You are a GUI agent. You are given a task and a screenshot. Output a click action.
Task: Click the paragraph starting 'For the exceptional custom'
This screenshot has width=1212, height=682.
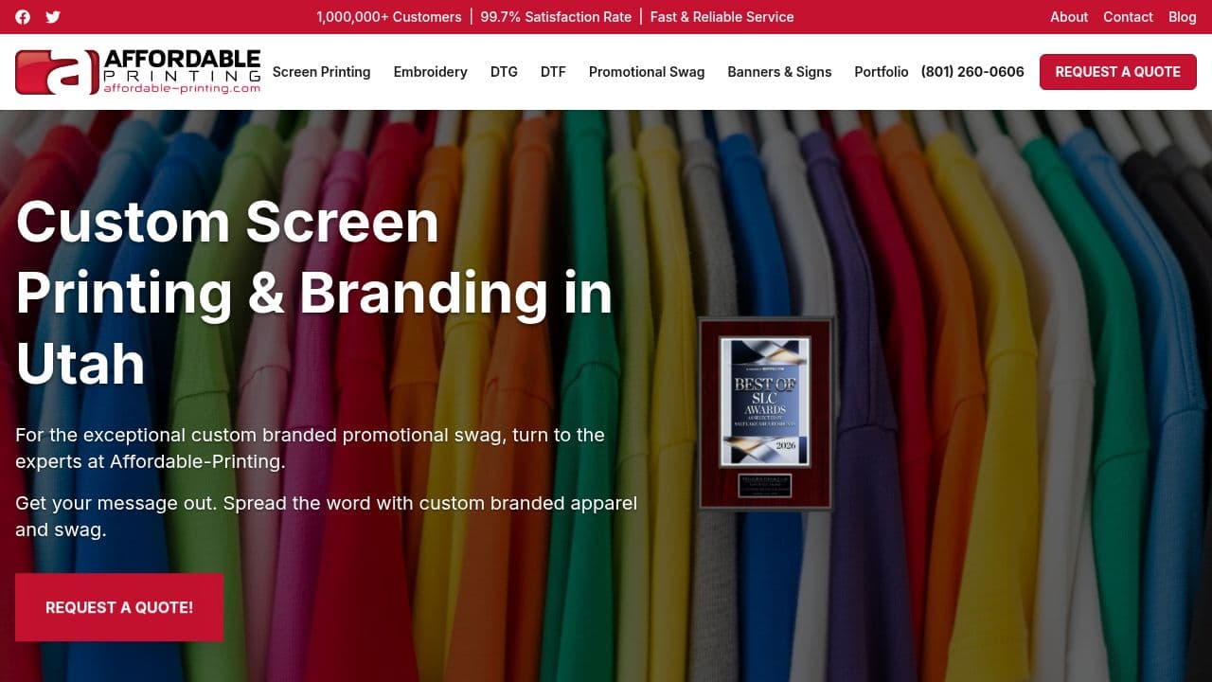click(x=311, y=448)
